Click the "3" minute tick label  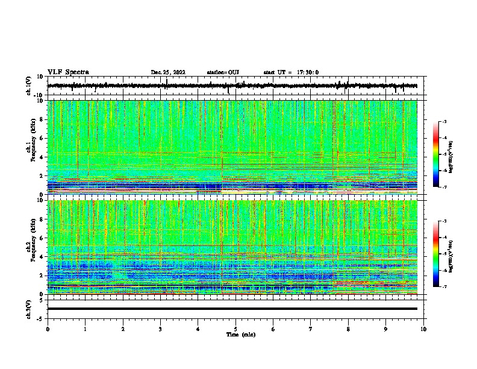160,329
